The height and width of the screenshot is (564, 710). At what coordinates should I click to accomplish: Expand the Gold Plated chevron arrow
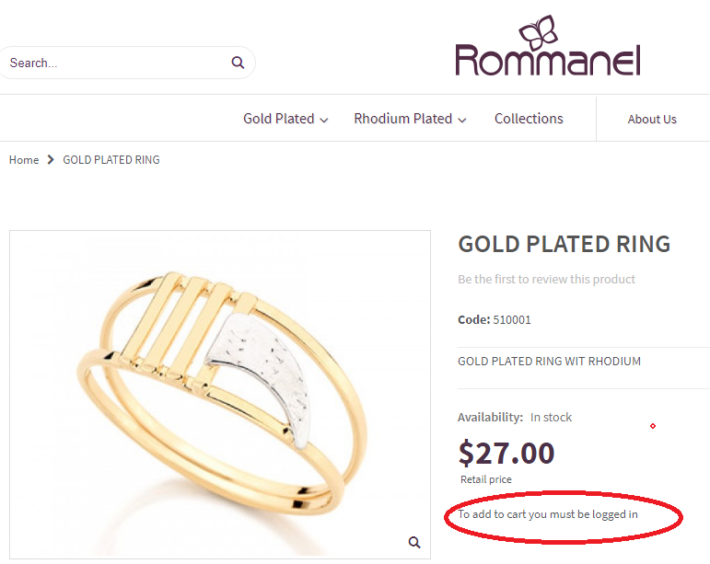tap(324, 120)
